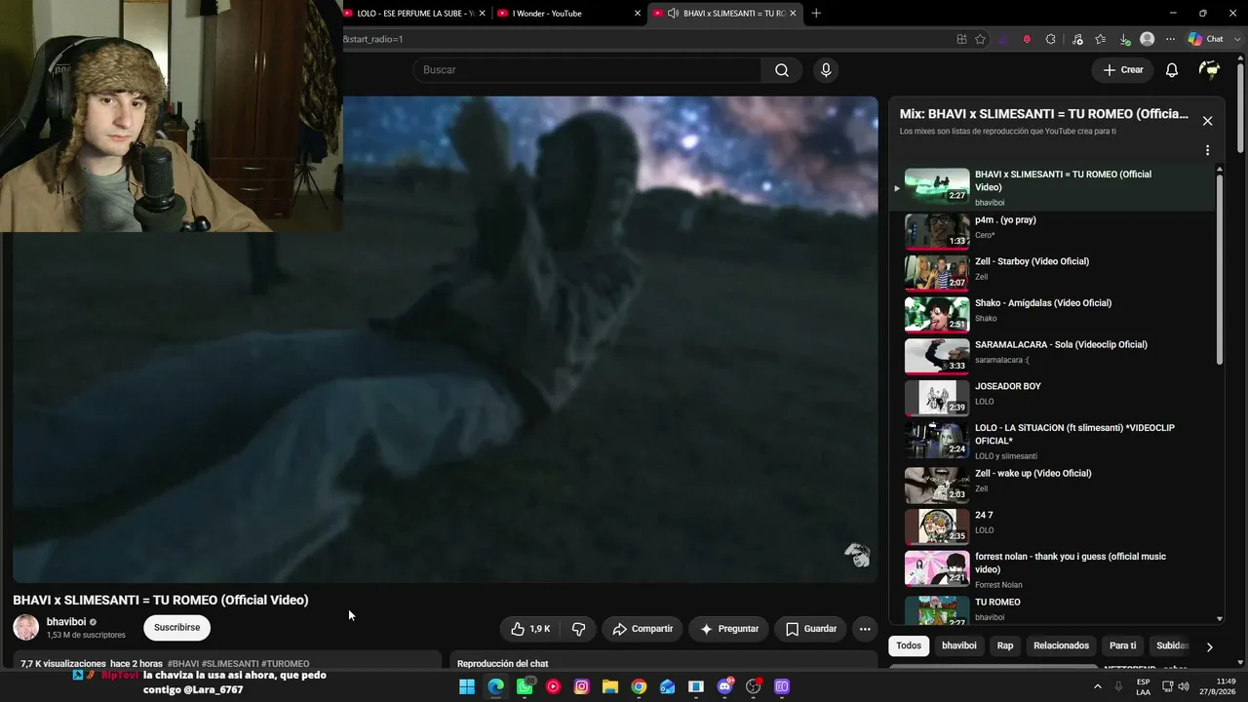Click the Guardar save button

click(810, 629)
